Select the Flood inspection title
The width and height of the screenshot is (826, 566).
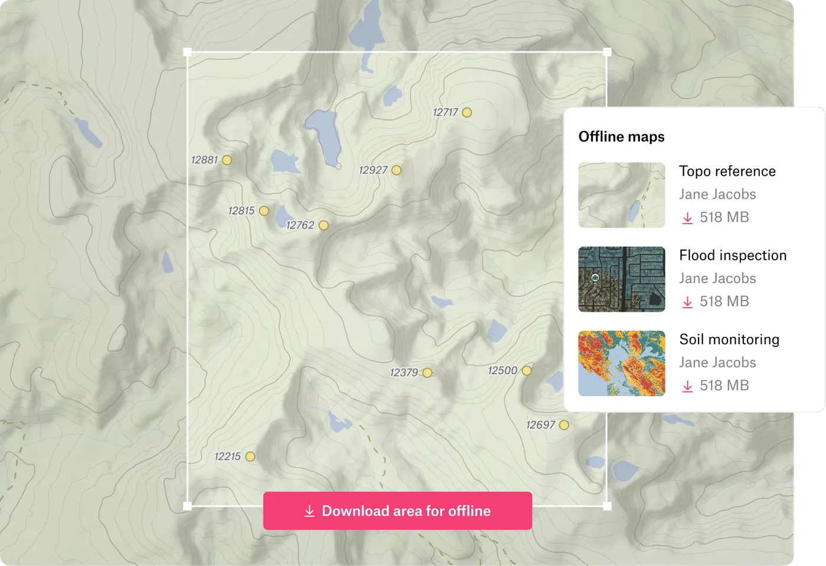[x=733, y=255]
